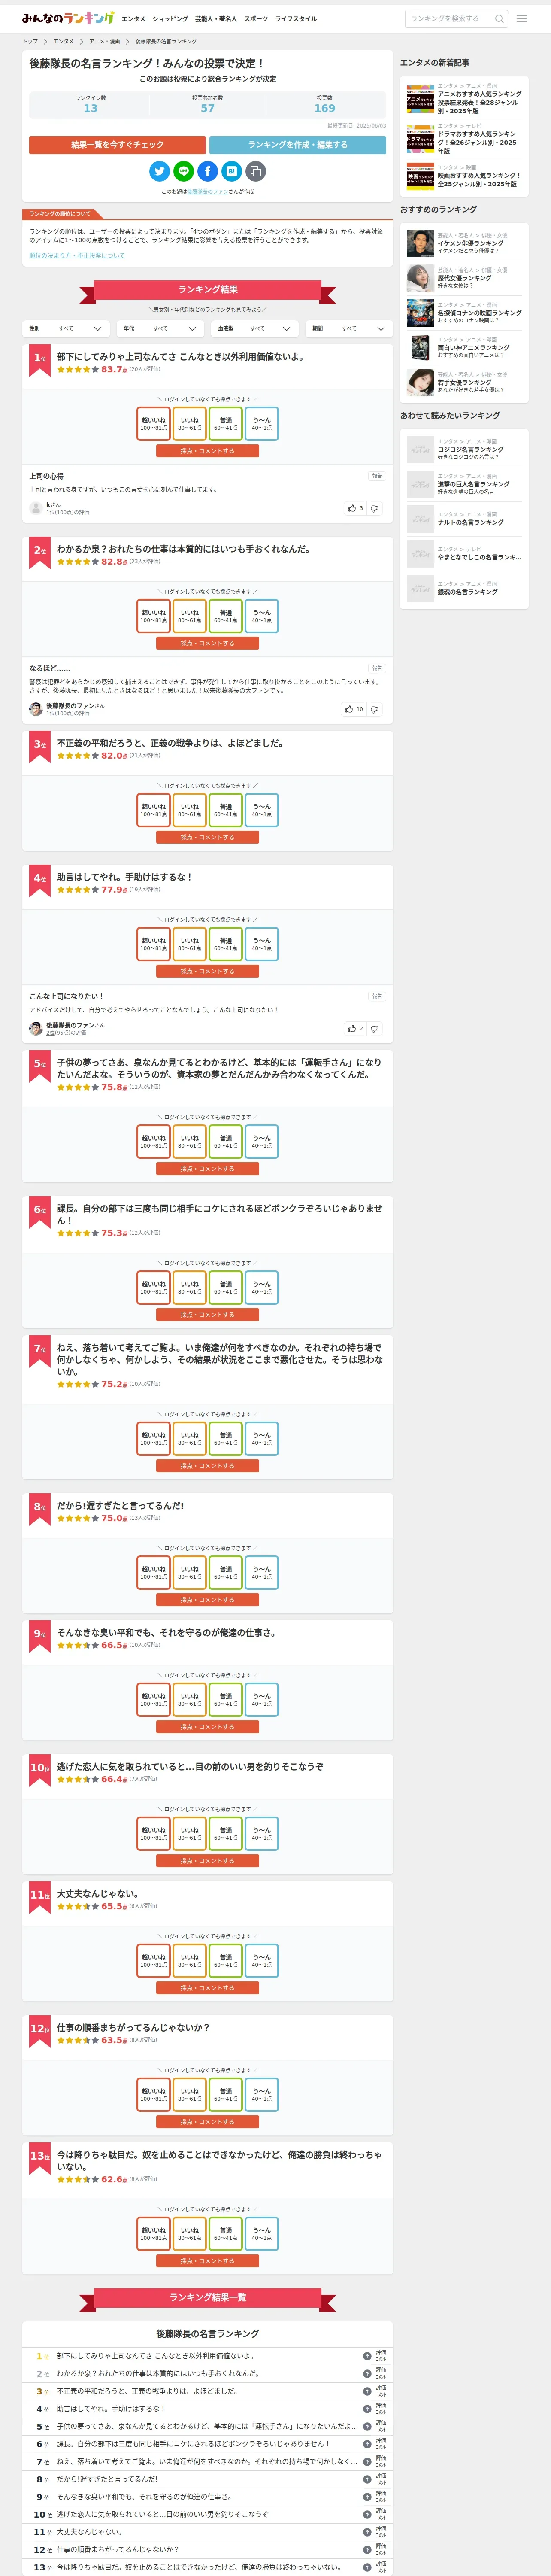Viewport: 551px width, 2576px height.
Task: Click kさん user avatar icon
Action: pyautogui.click(x=36, y=508)
